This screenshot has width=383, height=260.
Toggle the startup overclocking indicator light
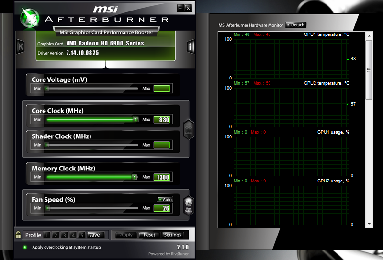25,247
